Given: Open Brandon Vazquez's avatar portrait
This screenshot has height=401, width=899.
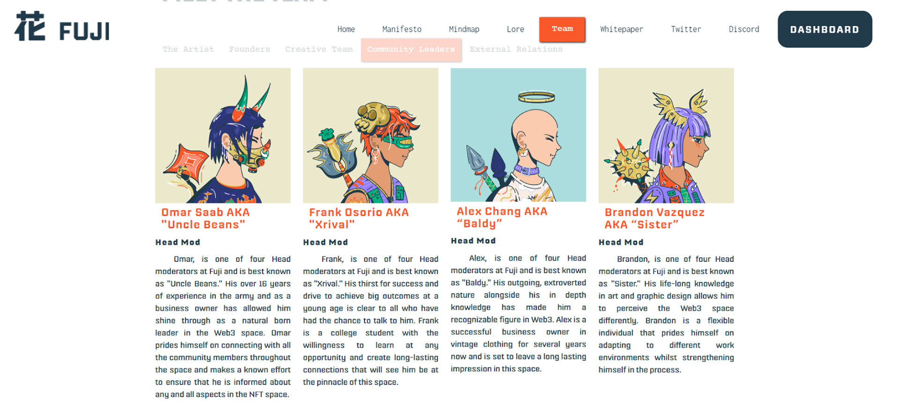Looking at the screenshot, I should (666, 135).
